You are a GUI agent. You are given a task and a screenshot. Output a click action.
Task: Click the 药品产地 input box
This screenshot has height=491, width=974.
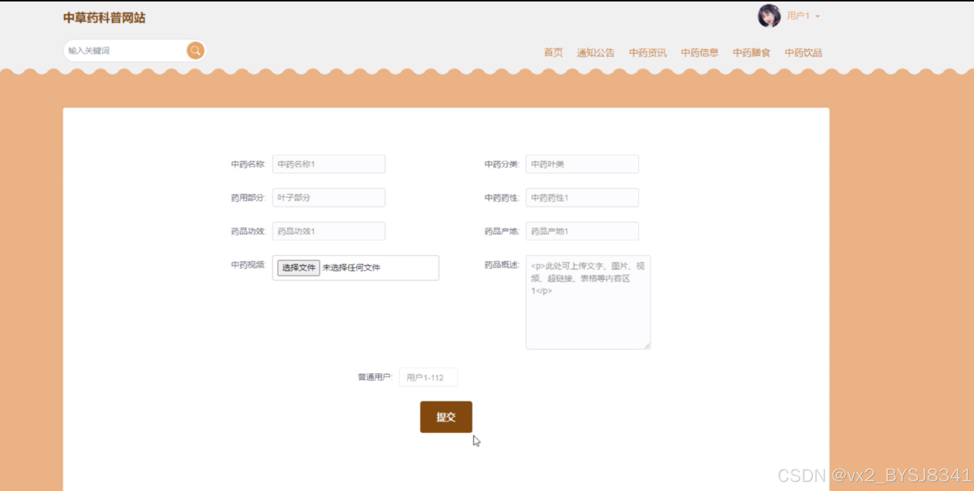point(582,231)
